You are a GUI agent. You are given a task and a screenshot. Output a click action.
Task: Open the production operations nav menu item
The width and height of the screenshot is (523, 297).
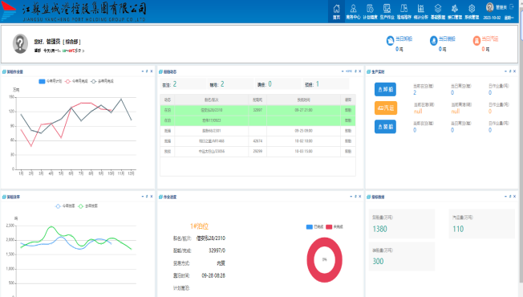[x=387, y=11]
